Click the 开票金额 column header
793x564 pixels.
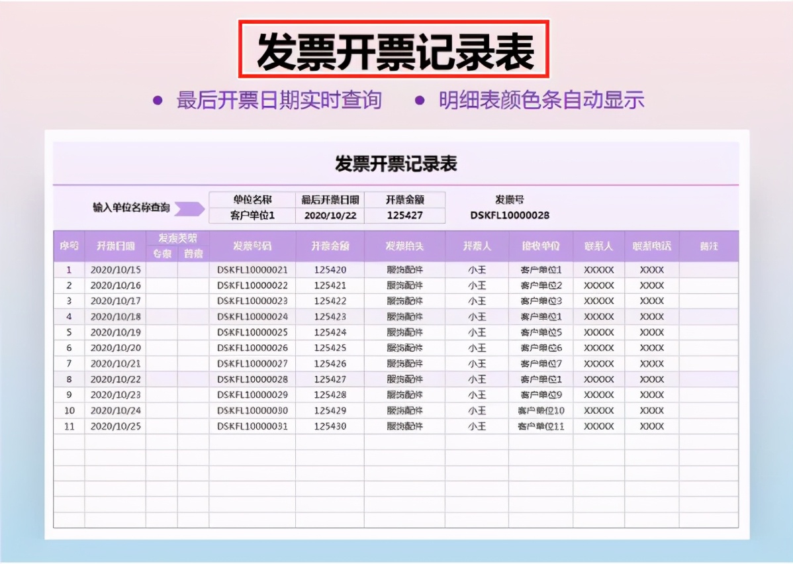click(x=332, y=246)
